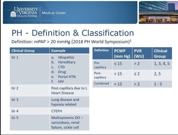The width and height of the screenshot is (178, 135).
Task: Click the Clinical Group column header in left table
Action: (30, 51)
